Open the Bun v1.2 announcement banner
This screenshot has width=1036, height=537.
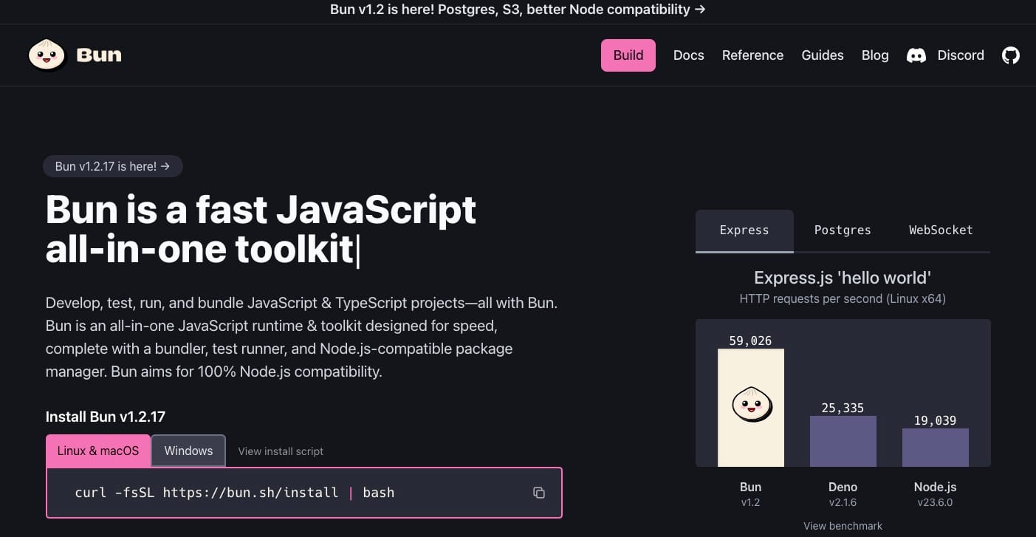pos(518,10)
